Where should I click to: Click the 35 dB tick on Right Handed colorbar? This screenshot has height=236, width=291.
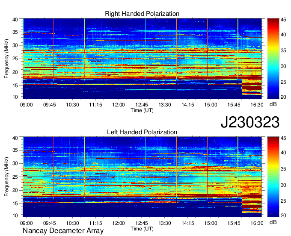pos(283,50)
